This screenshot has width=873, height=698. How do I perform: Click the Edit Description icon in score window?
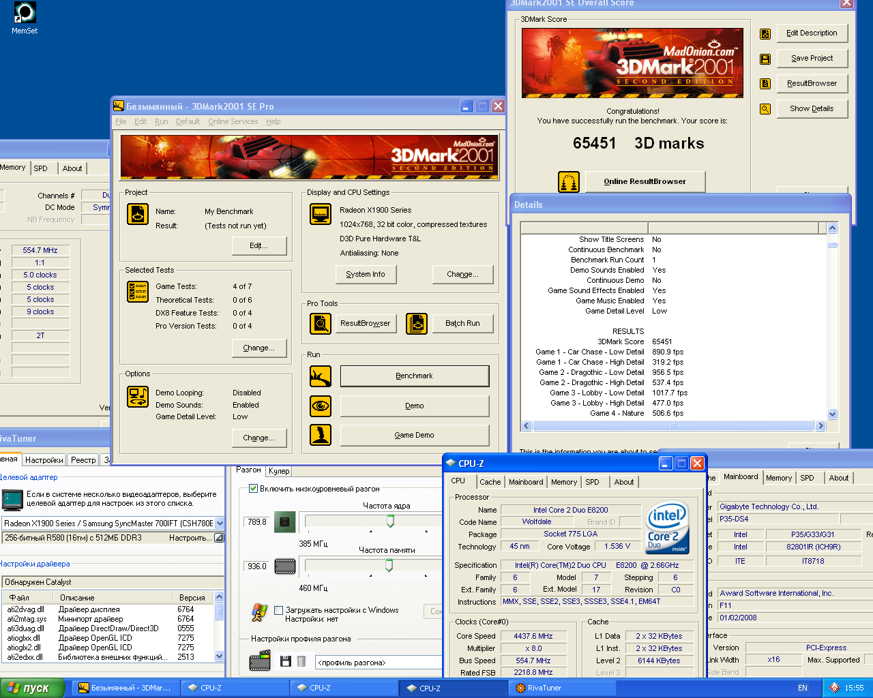[765, 33]
